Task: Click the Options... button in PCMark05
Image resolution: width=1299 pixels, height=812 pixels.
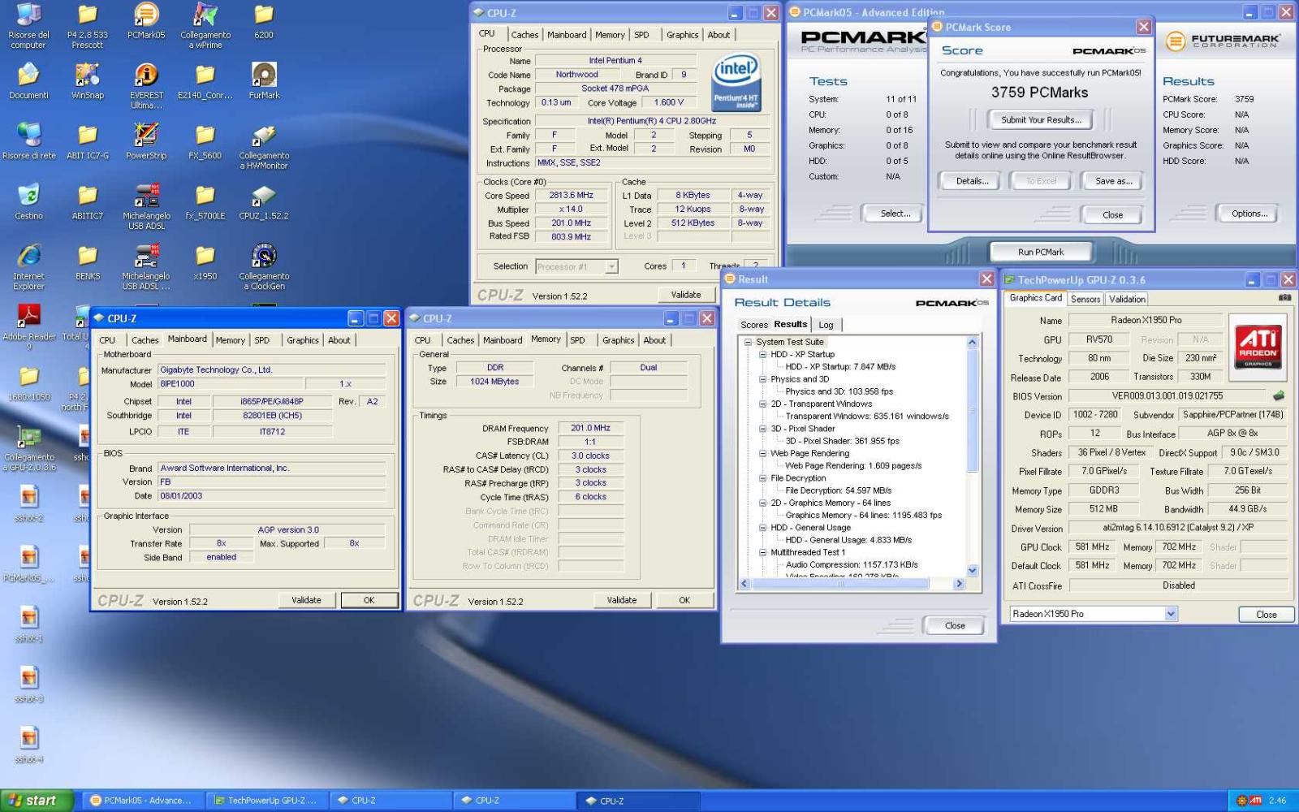Action: click(1249, 214)
